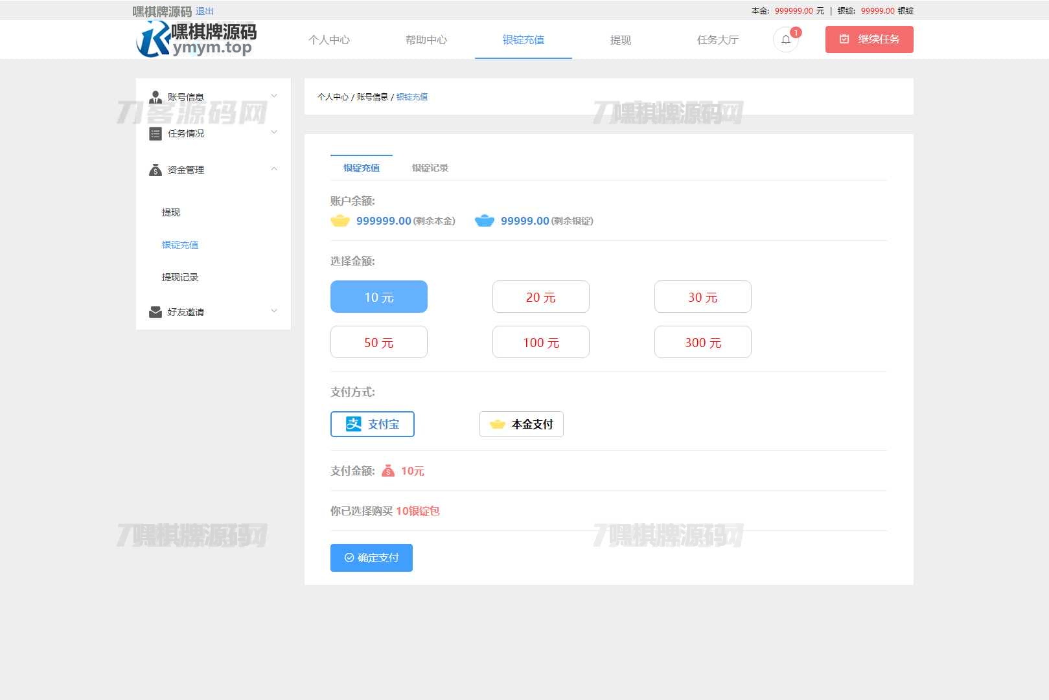1049x700 pixels.
Task: Choose 支付宝 as payment method
Action: (373, 424)
